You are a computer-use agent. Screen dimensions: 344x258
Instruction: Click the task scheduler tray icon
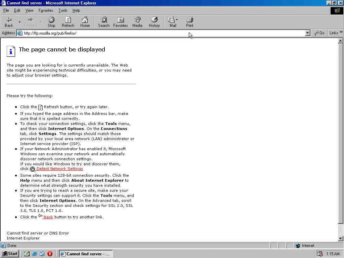coord(320,254)
